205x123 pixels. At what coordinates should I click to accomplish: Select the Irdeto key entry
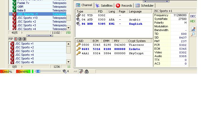[78, 49]
